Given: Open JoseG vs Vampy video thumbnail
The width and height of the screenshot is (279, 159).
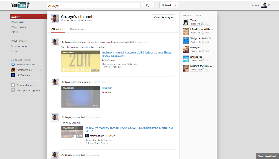Looking at the screenshot, I should 72,132.
